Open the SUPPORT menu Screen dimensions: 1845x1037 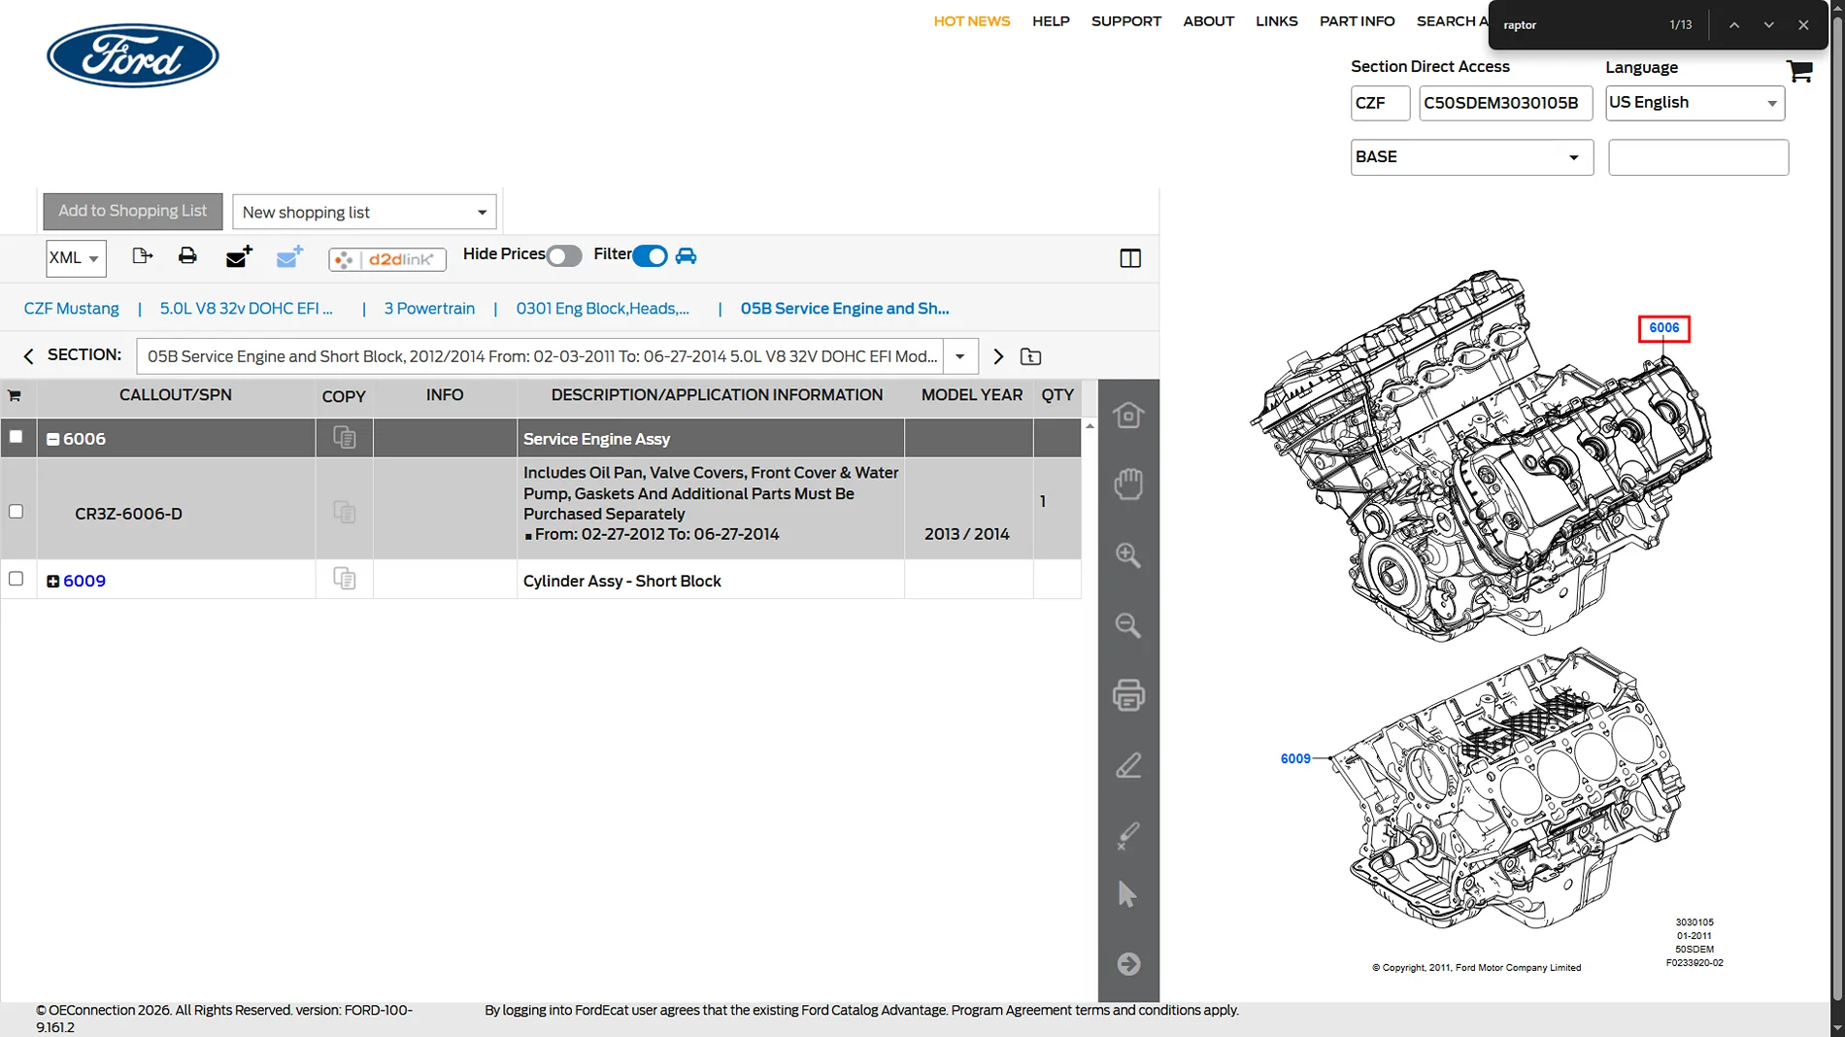pos(1126,21)
